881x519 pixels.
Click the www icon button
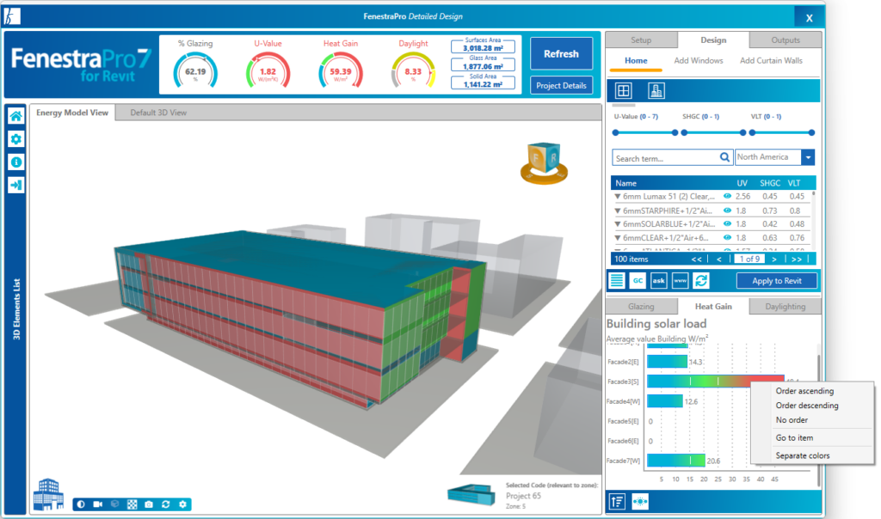coord(680,280)
